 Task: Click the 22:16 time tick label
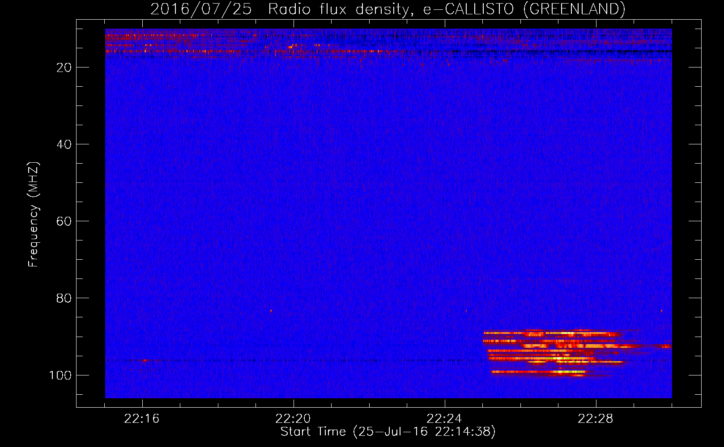[142, 419]
